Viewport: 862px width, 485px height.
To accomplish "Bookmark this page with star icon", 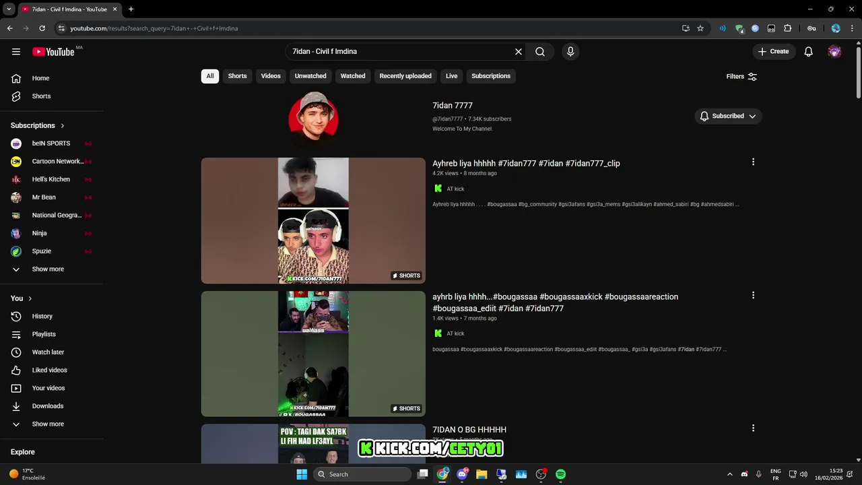I will pyautogui.click(x=700, y=28).
